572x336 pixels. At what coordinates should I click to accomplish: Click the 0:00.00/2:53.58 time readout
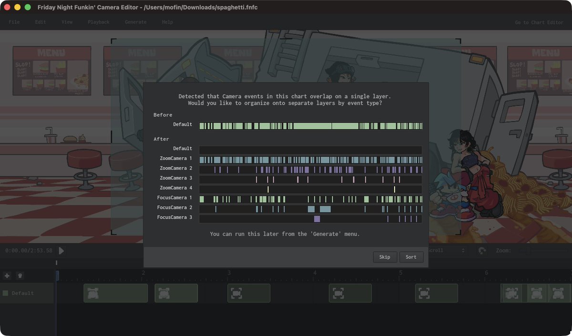click(x=29, y=251)
